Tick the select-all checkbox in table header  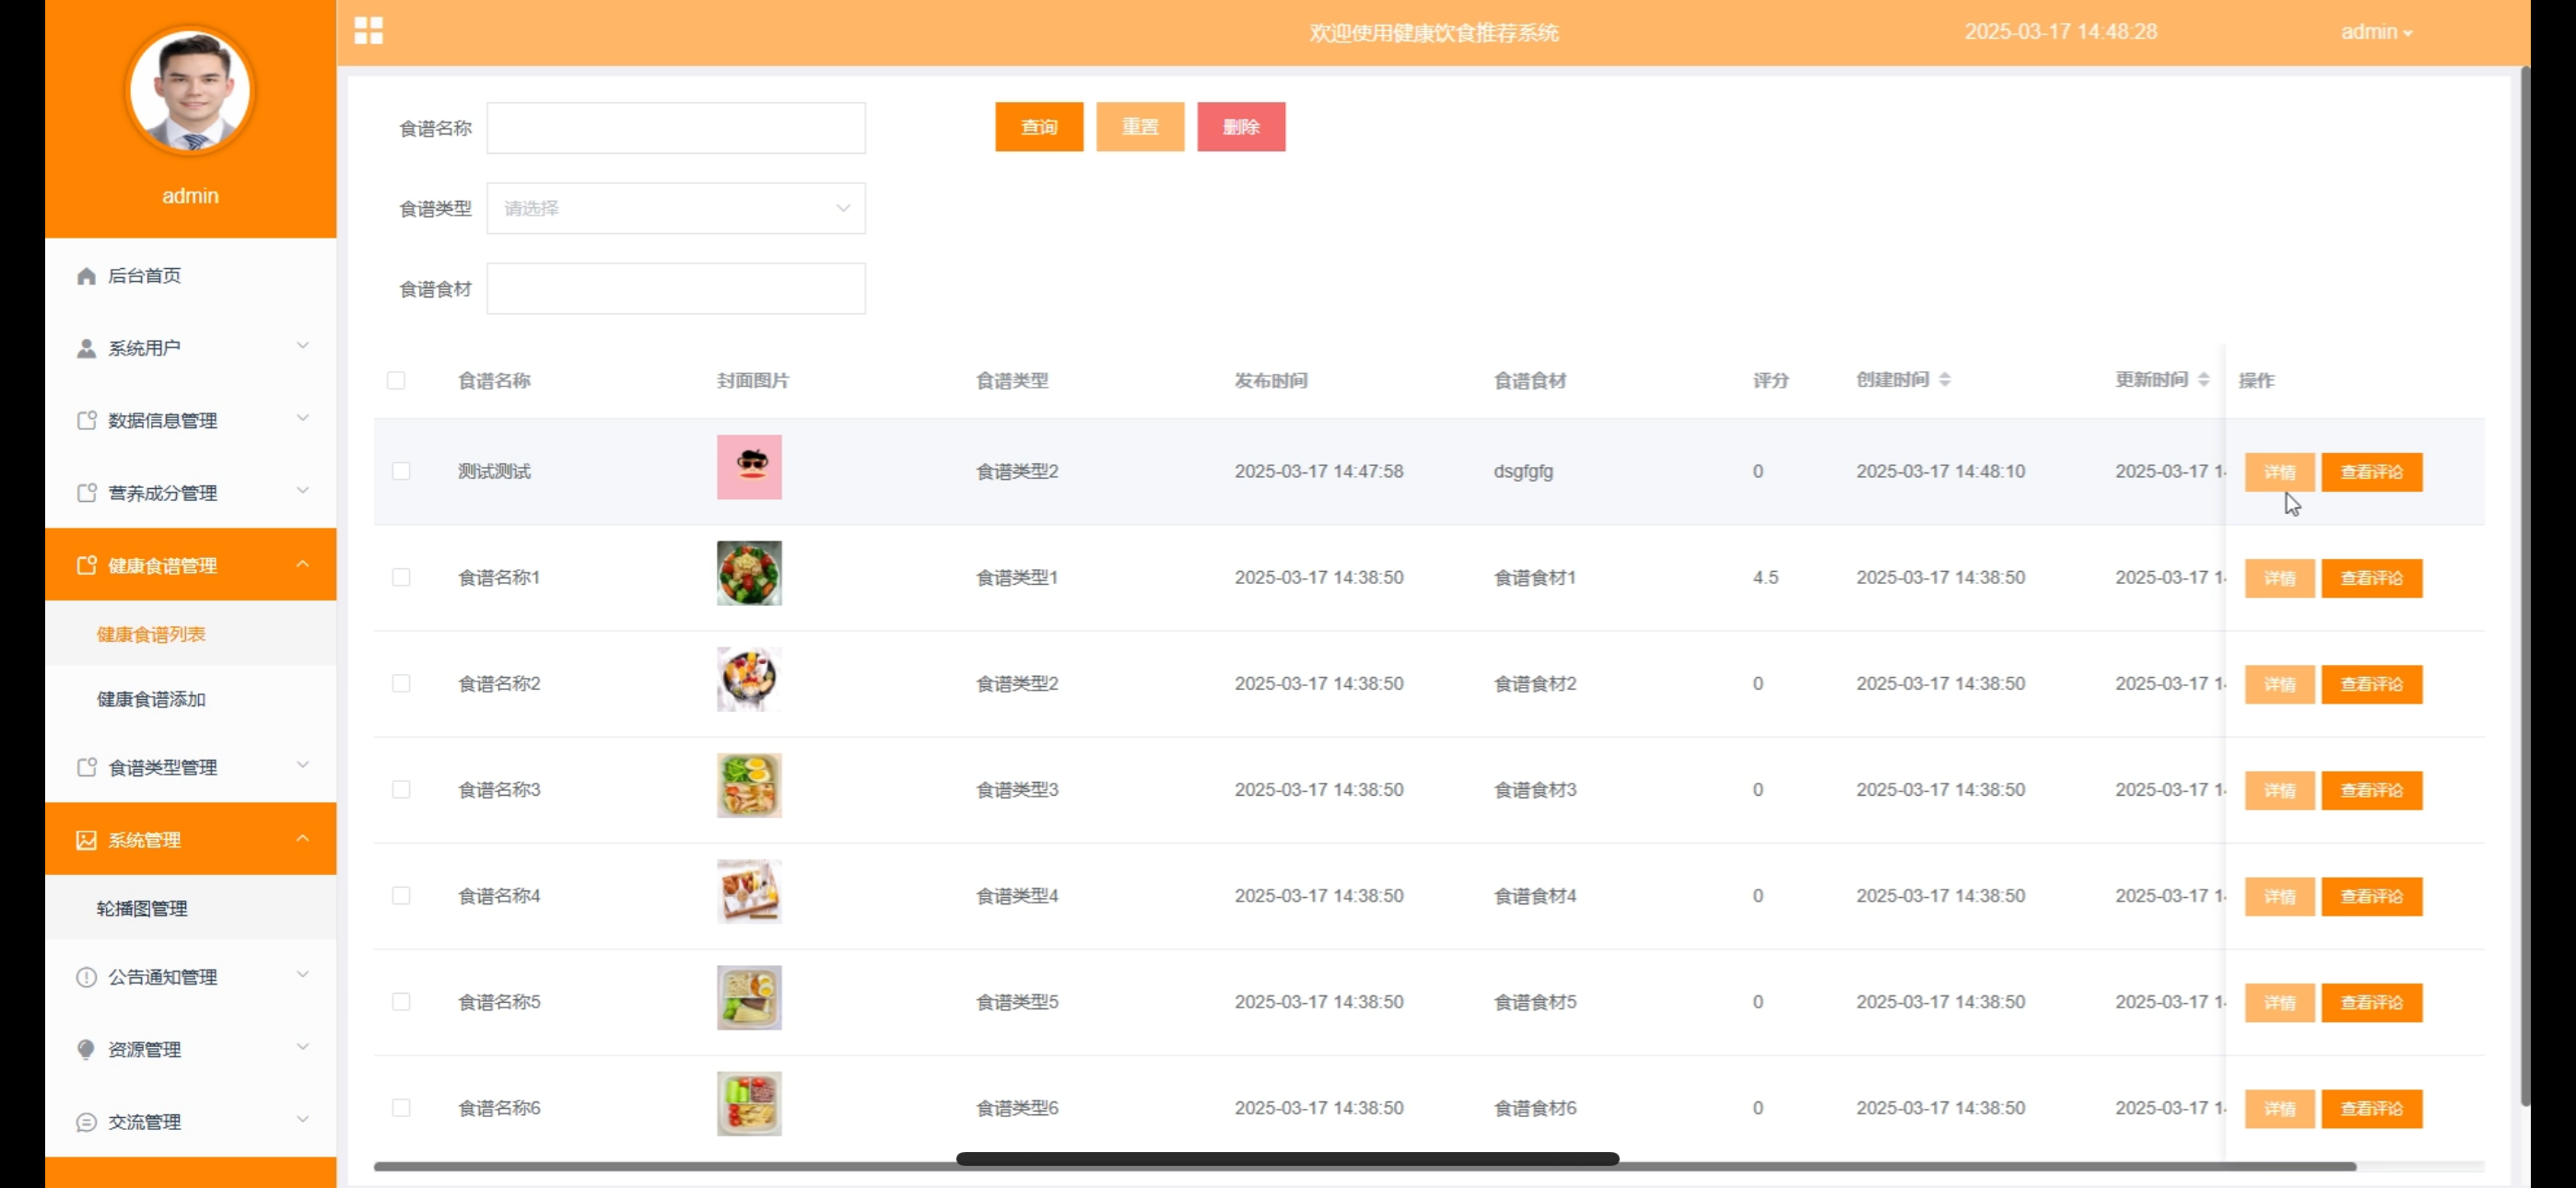(396, 380)
